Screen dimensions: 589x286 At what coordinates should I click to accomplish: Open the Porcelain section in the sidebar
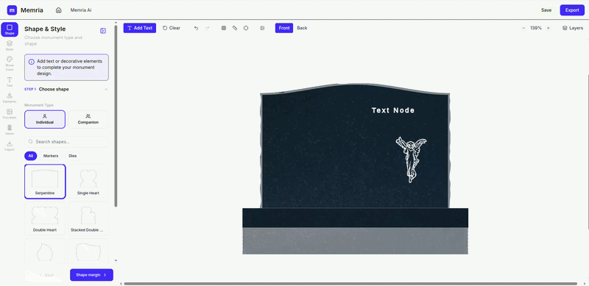(x=10, y=114)
